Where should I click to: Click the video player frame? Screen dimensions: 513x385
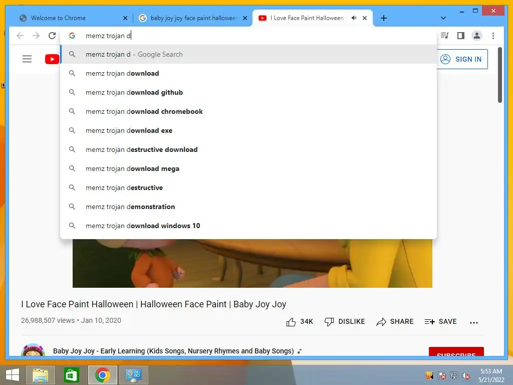tap(252, 263)
